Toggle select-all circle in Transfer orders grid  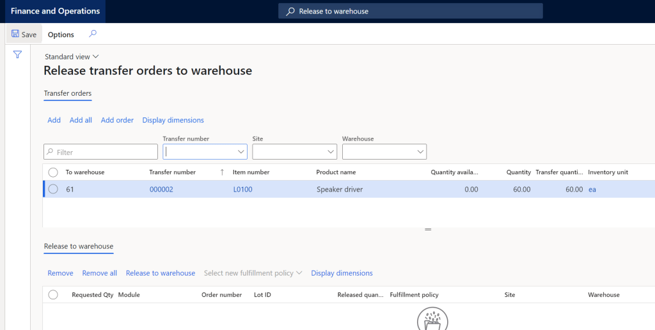pyautogui.click(x=53, y=172)
